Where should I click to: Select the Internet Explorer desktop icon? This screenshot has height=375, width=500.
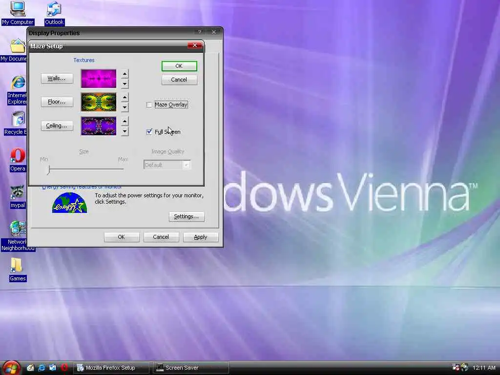[18, 90]
